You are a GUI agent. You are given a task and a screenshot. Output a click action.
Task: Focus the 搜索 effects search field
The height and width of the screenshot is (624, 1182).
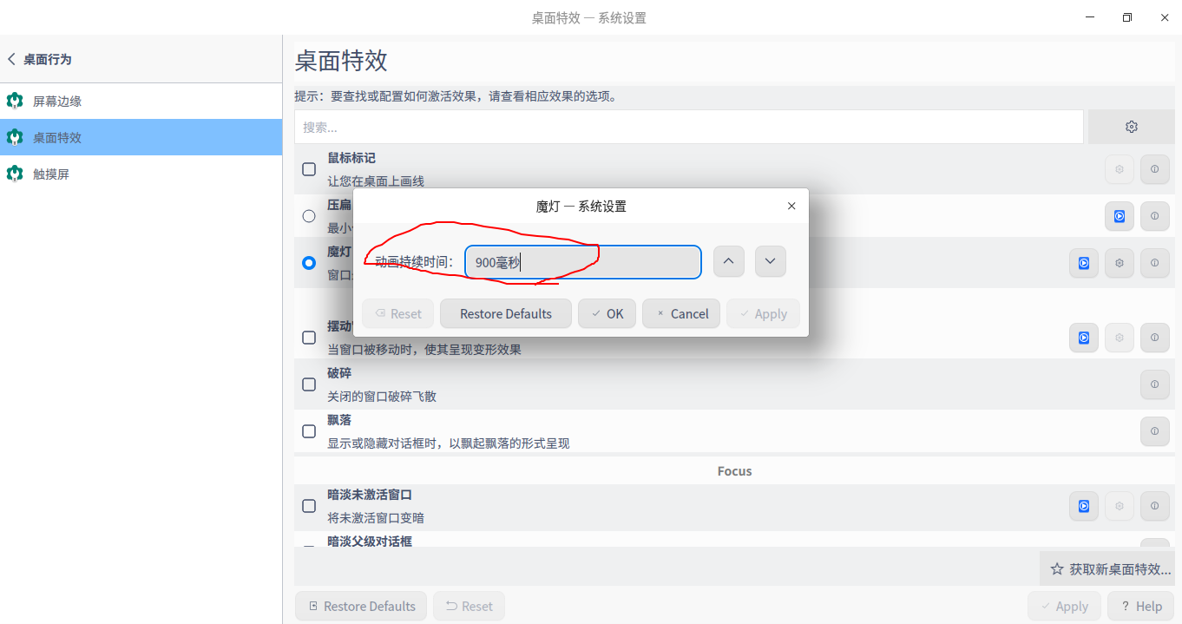[x=688, y=127]
